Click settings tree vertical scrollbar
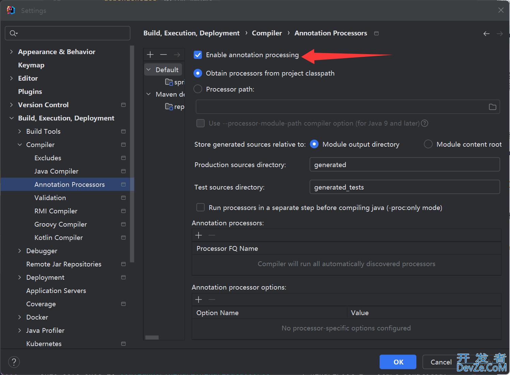The height and width of the screenshot is (375, 510). tap(132, 154)
